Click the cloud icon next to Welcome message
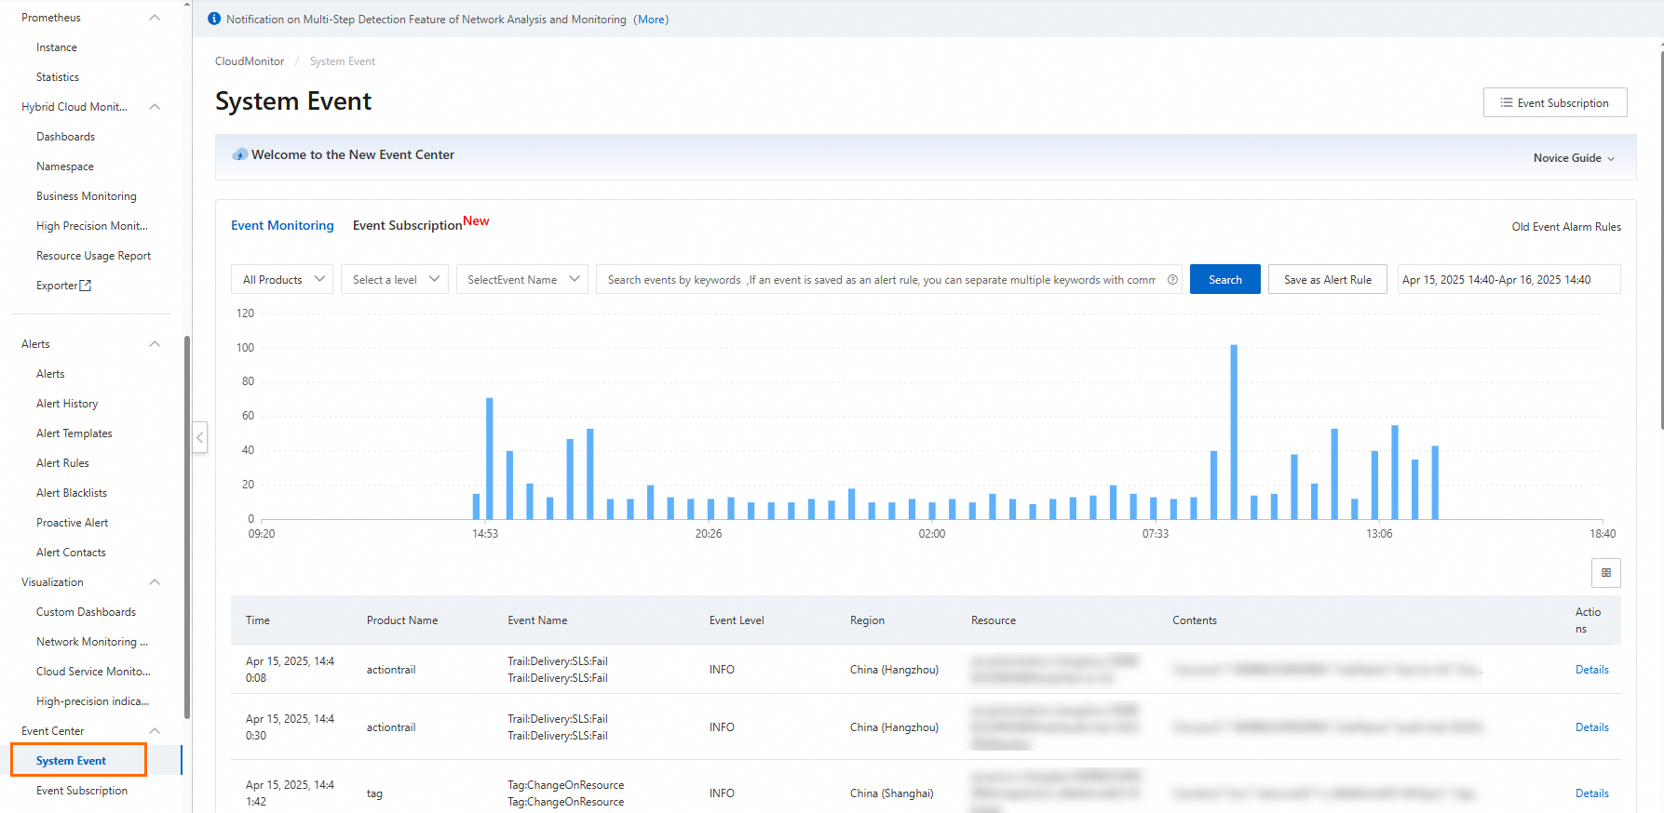The height and width of the screenshot is (813, 1664). pos(240,154)
